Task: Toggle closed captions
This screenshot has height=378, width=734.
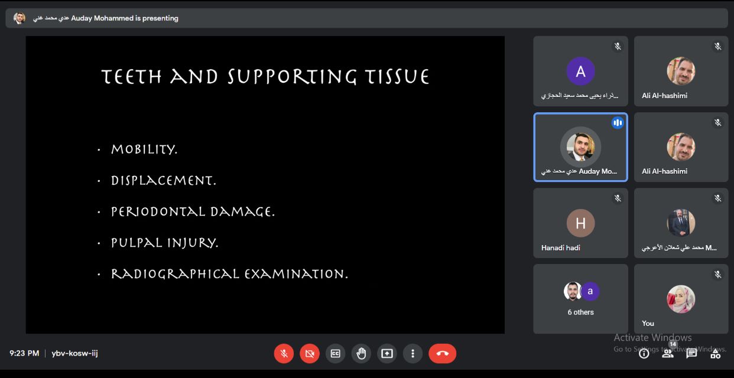Action: 335,353
